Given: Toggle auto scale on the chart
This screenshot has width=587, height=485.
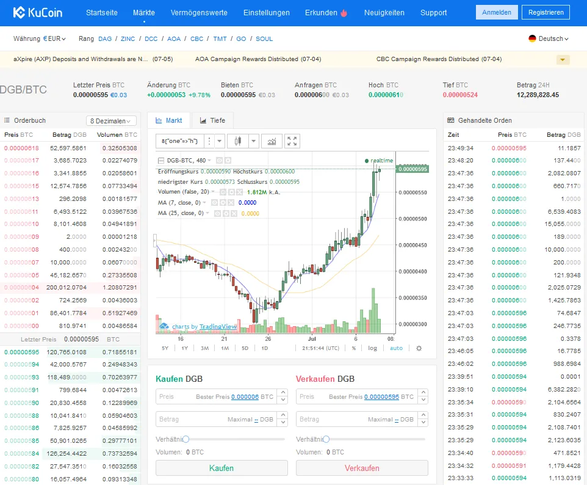Looking at the screenshot, I should (396, 348).
